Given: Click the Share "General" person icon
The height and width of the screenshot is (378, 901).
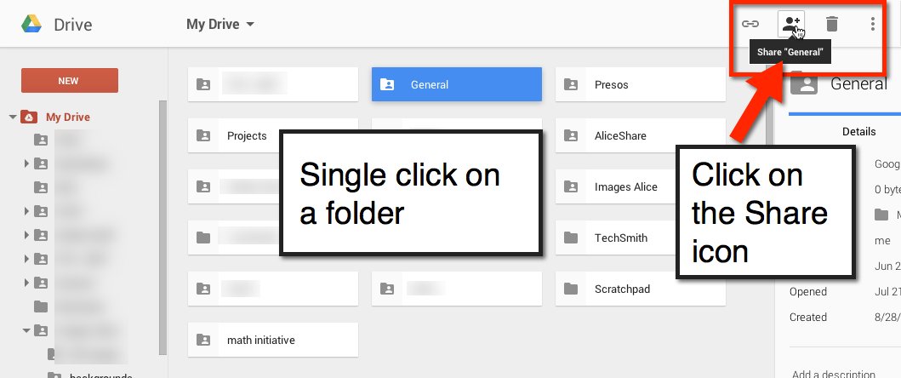Looking at the screenshot, I should click(x=791, y=24).
